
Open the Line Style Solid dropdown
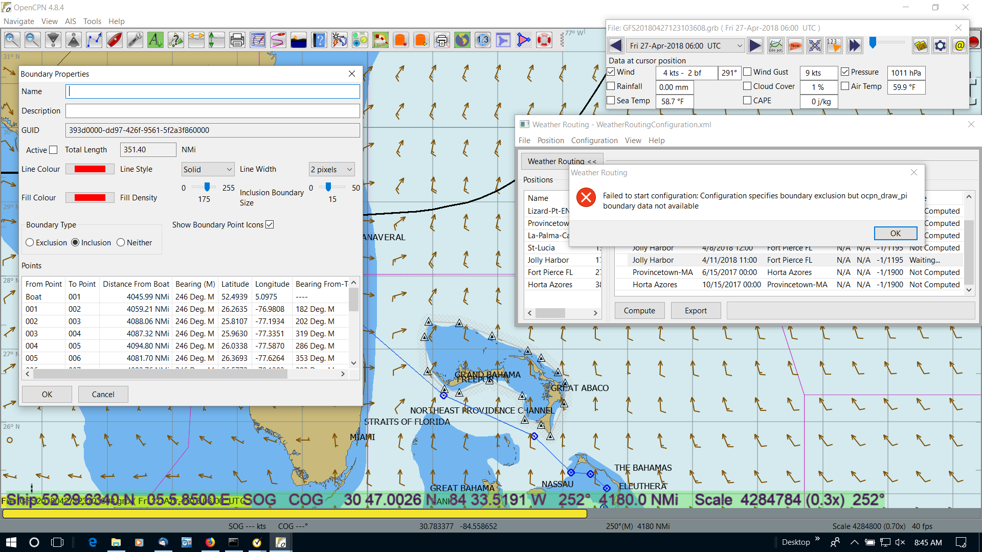point(208,169)
